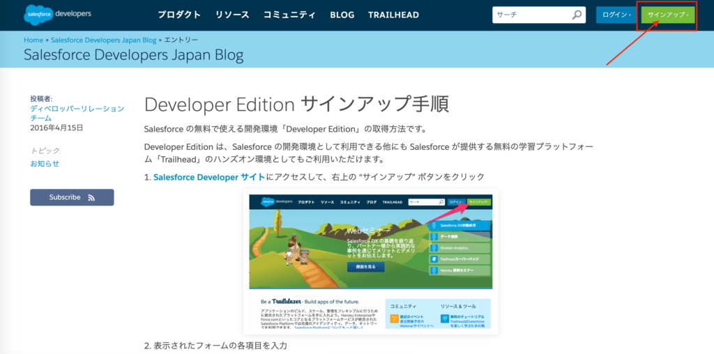Select the お知らせ topic link

point(45,163)
